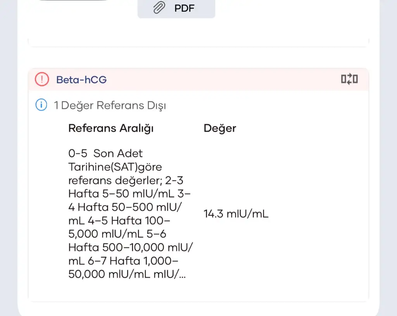Click the compare arrows icon in Beta-hCG header
Viewport: 397px width, 316px height.
coord(349,79)
